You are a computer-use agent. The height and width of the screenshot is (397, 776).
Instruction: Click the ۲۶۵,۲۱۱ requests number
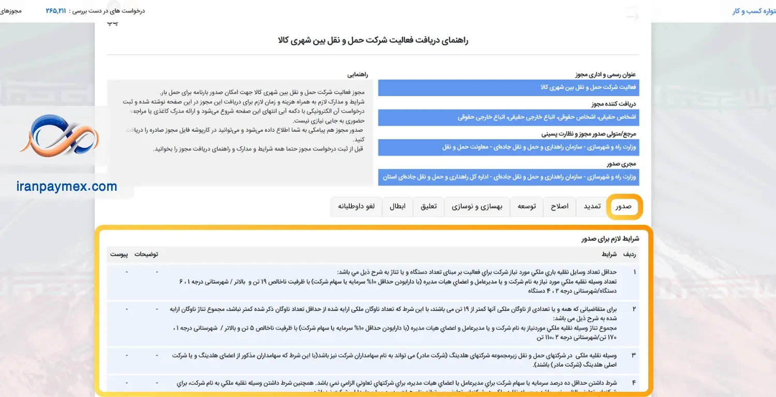point(56,10)
